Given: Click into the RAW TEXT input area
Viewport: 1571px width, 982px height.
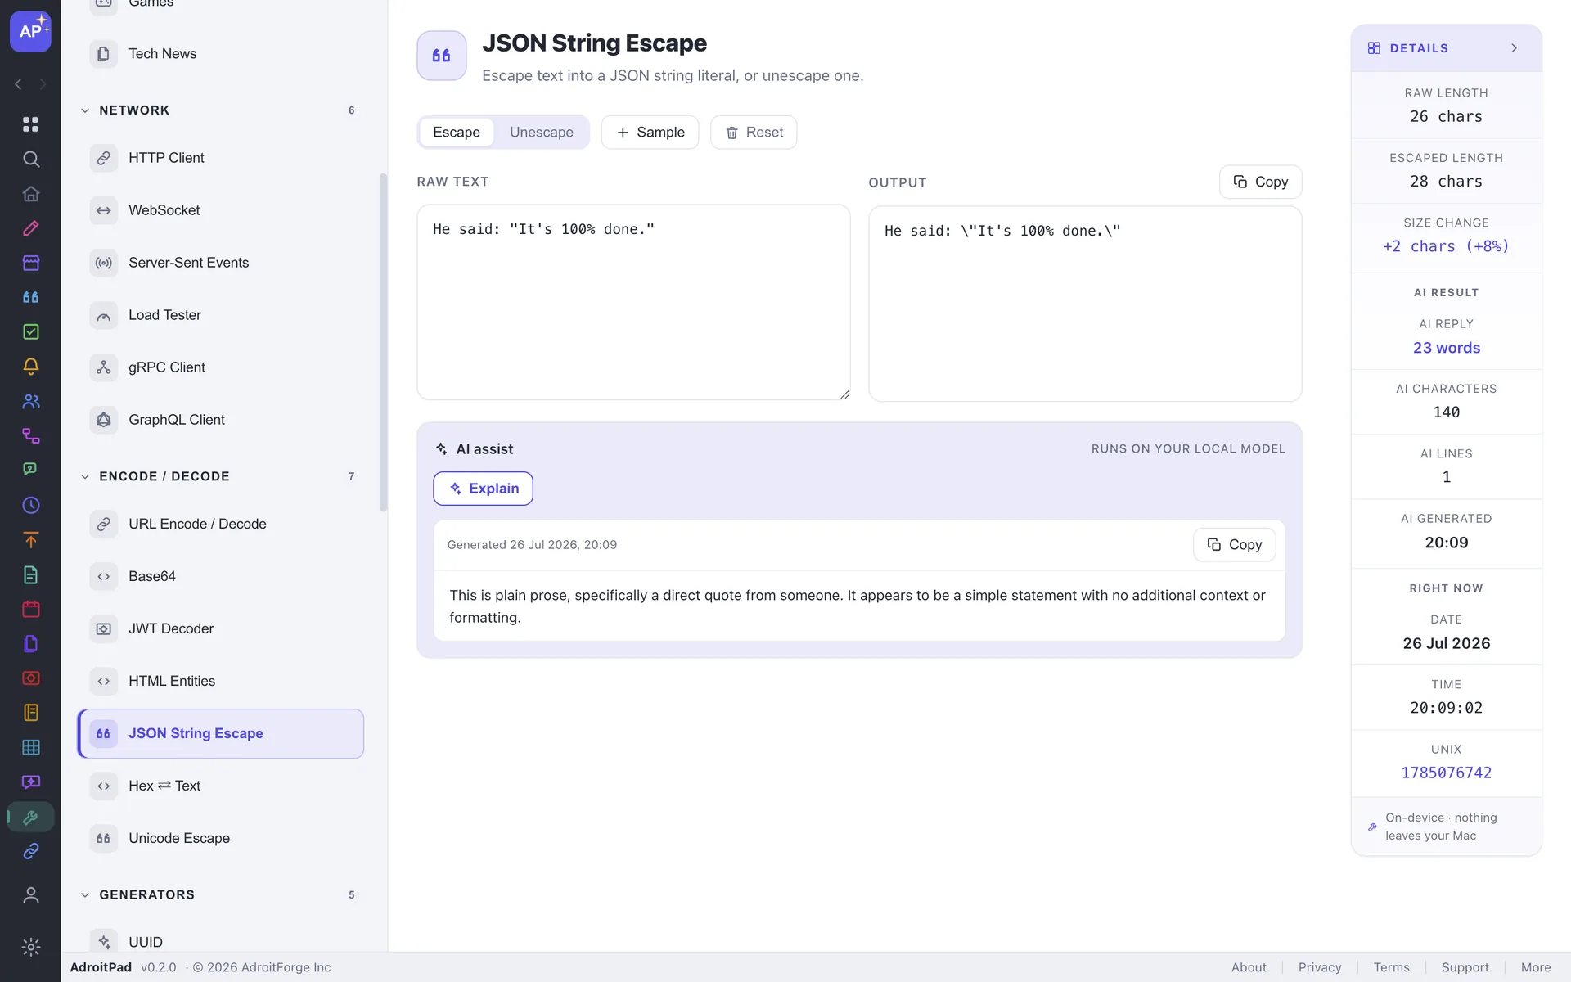Looking at the screenshot, I should pyautogui.click(x=633, y=302).
